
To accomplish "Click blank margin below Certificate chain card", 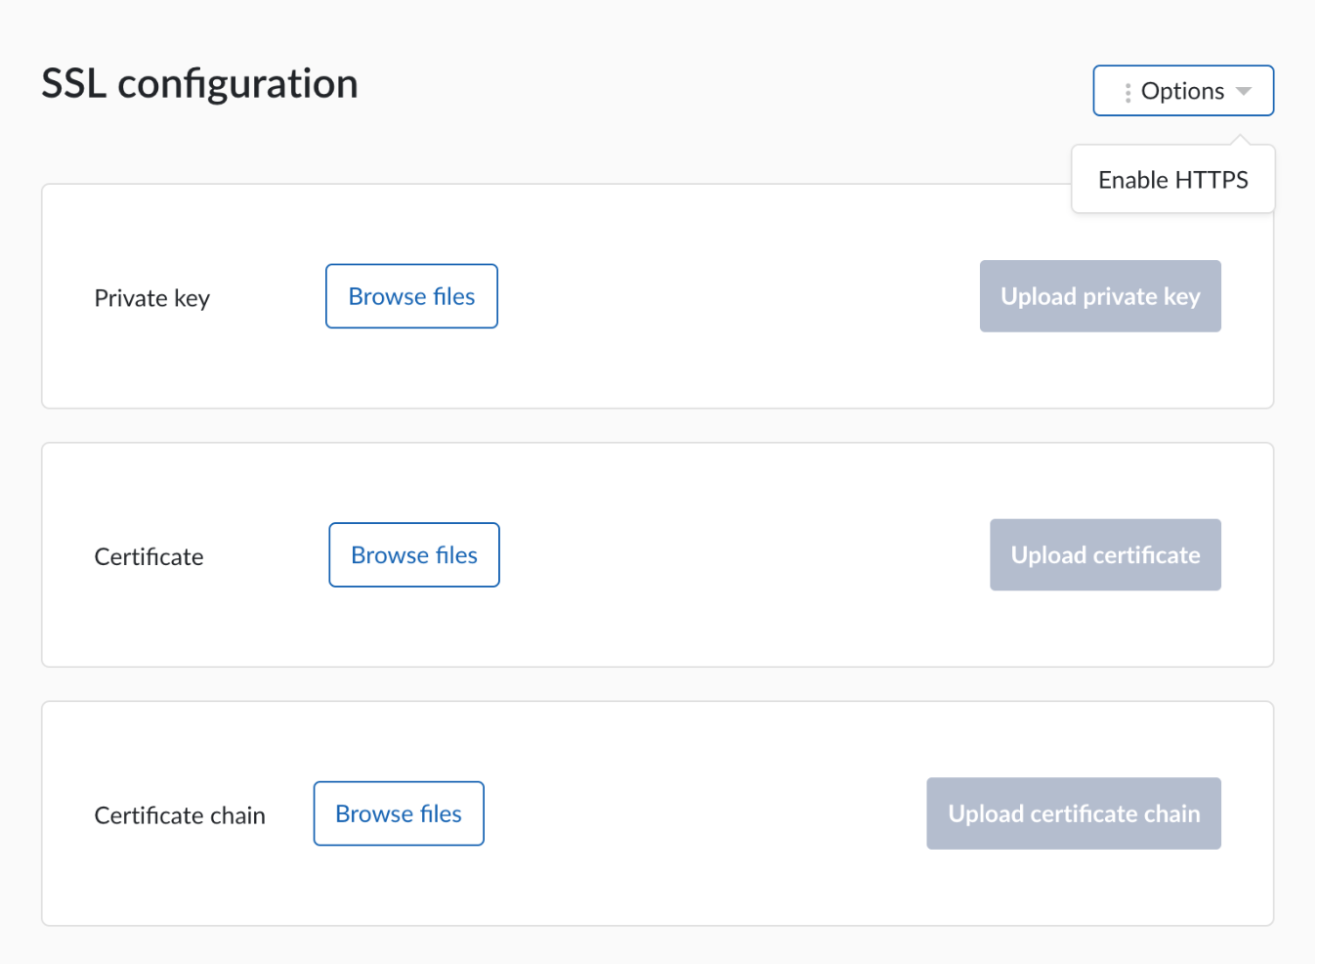I will [x=657, y=945].
